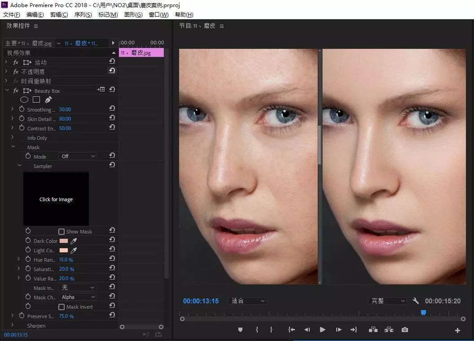Click the play button in program monitor
This screenshot has width=474, height=341.
click(323, 330)
